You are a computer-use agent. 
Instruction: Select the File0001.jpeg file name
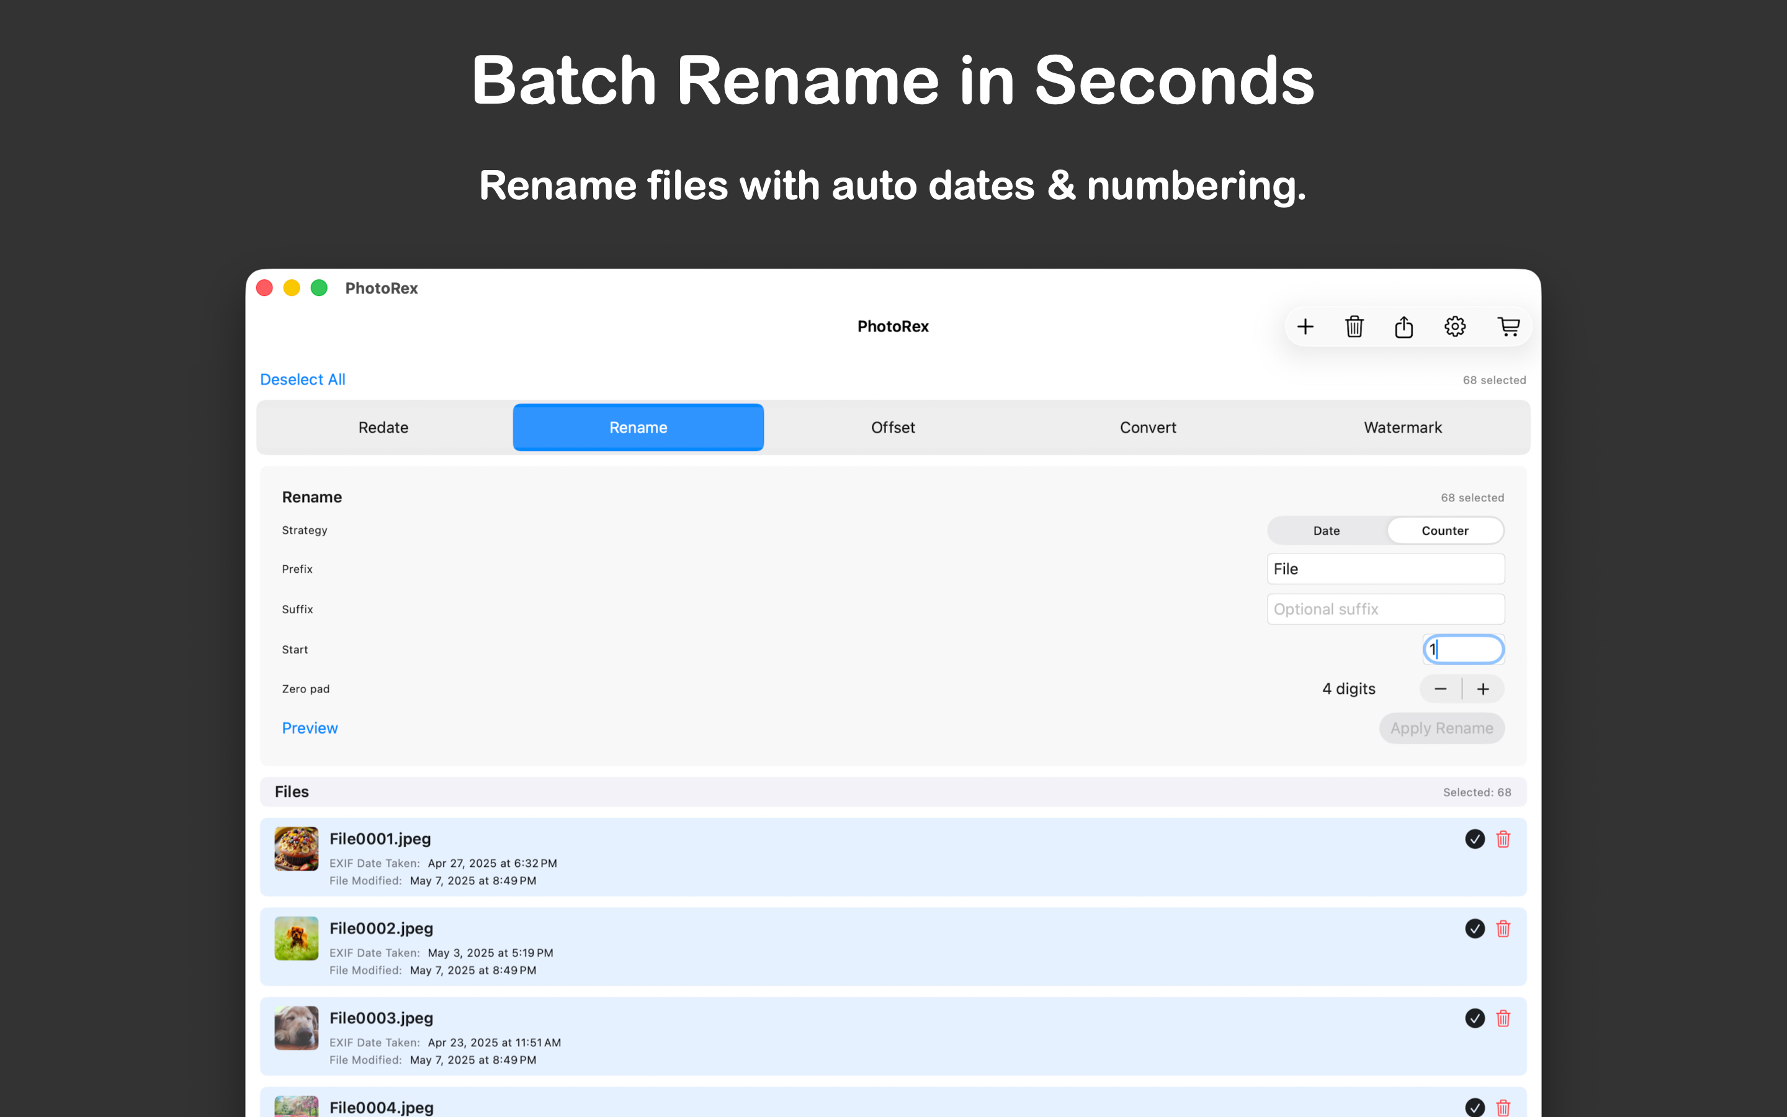click(x=380, y=839)
